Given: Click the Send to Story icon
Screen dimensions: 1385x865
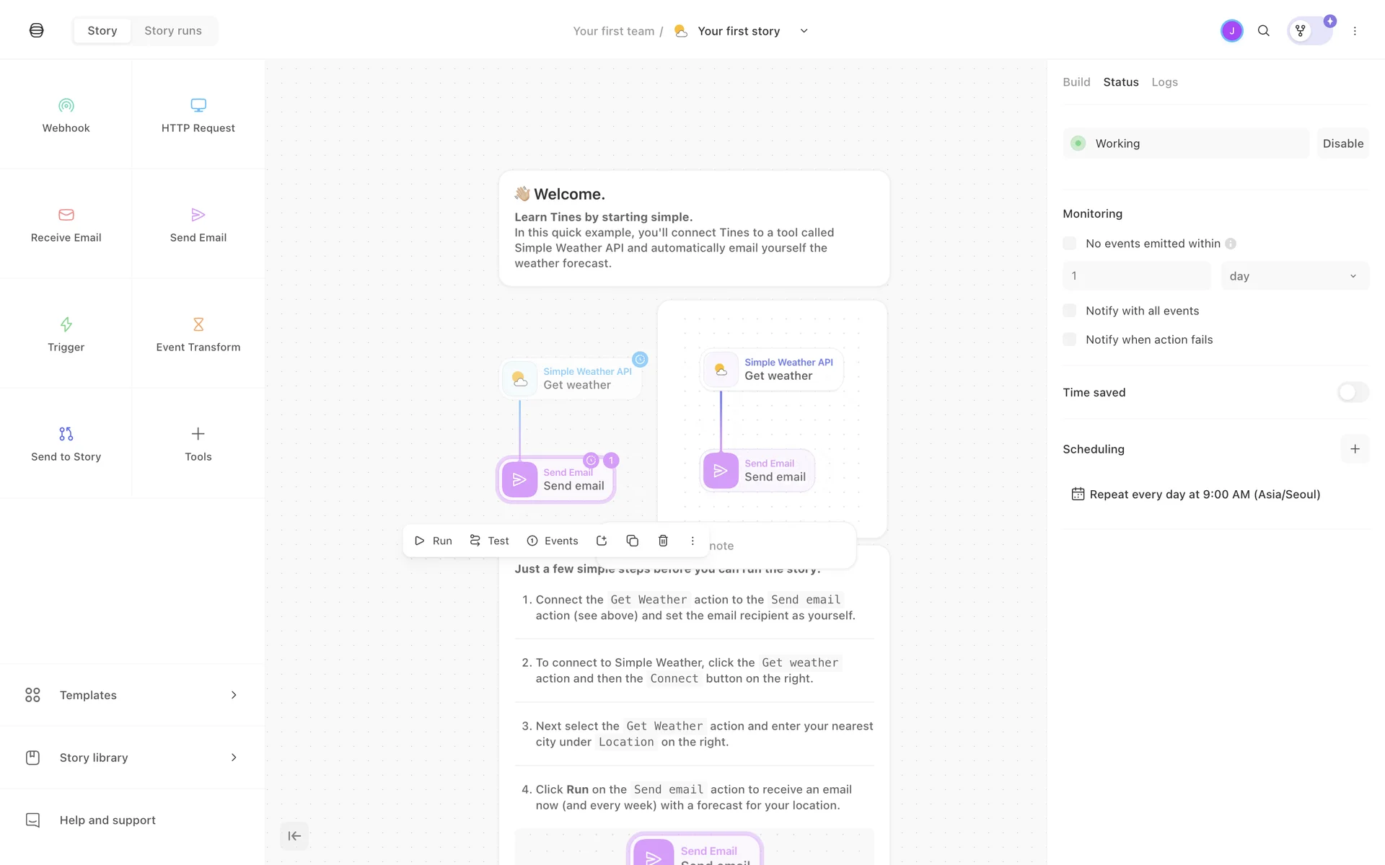Looking at the screenshot, I should click(x=66, y=434).
